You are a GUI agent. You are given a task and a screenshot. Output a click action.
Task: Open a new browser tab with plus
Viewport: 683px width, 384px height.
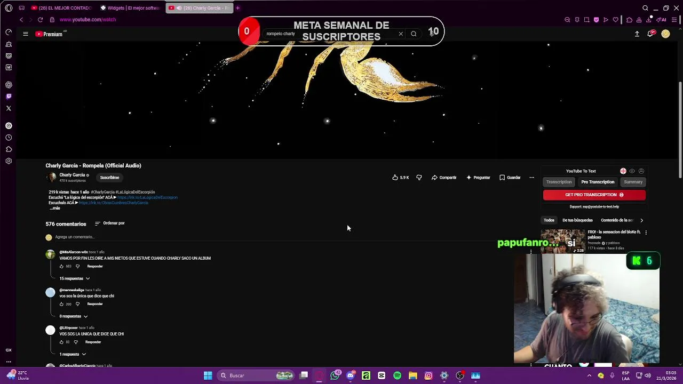pos(237,8)
